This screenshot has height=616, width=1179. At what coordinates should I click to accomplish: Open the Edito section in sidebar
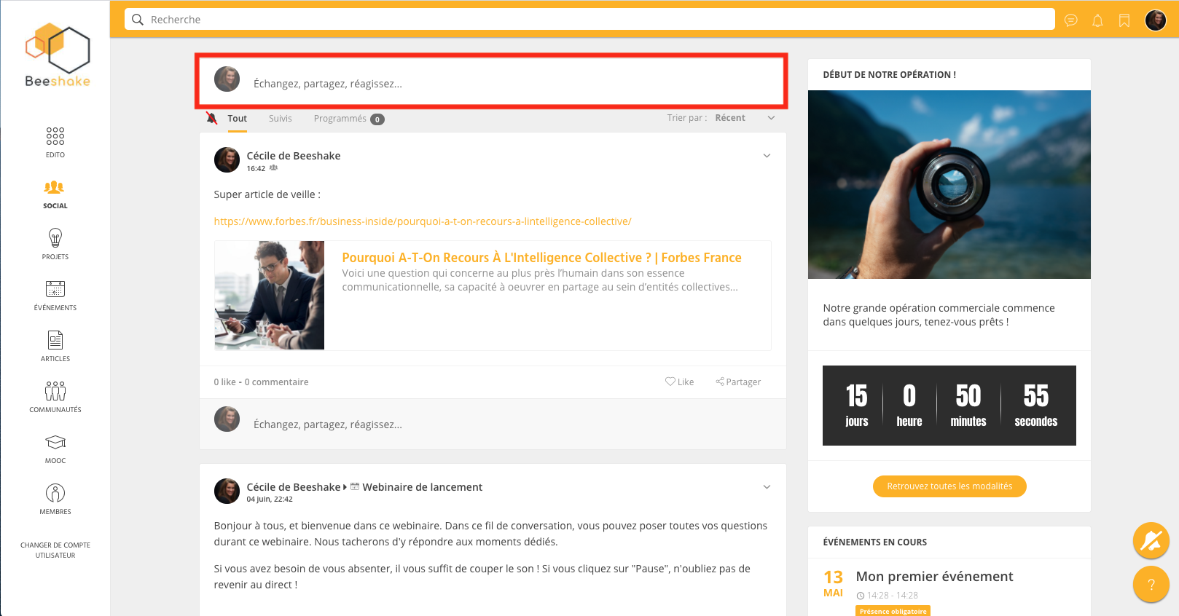coord(55,142)
